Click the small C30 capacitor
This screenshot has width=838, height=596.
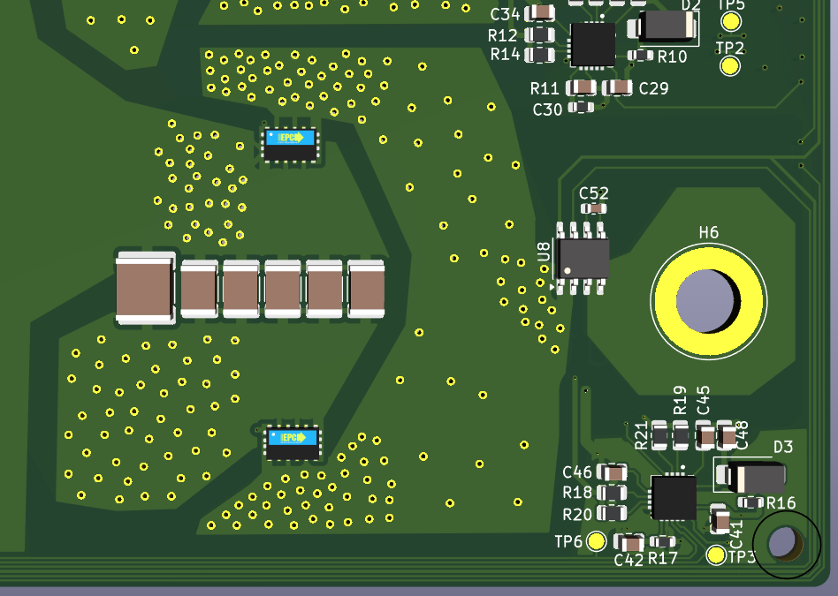coord(580,108)
